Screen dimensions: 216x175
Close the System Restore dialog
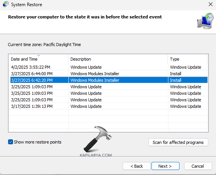pyautogui.click(x=211, y=4)
